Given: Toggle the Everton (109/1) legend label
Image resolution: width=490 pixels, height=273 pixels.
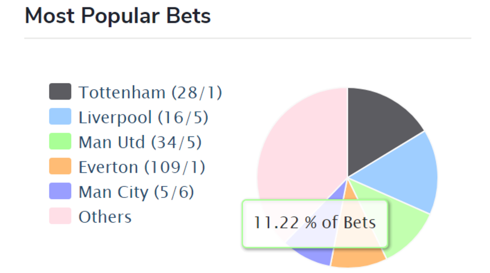Looking at the screenshot, I should coord(142,167).
